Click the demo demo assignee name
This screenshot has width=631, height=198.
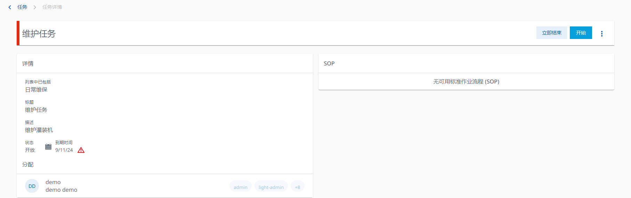(61, 190)
